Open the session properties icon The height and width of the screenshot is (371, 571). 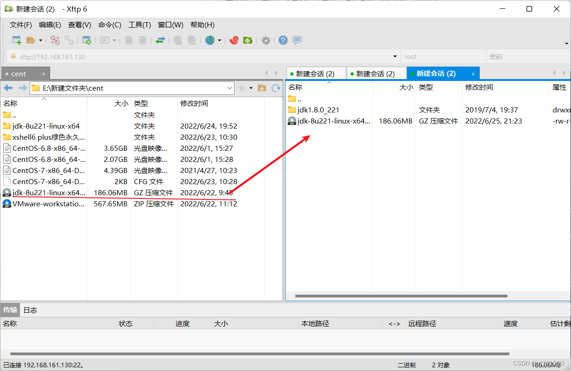[87, 40]
